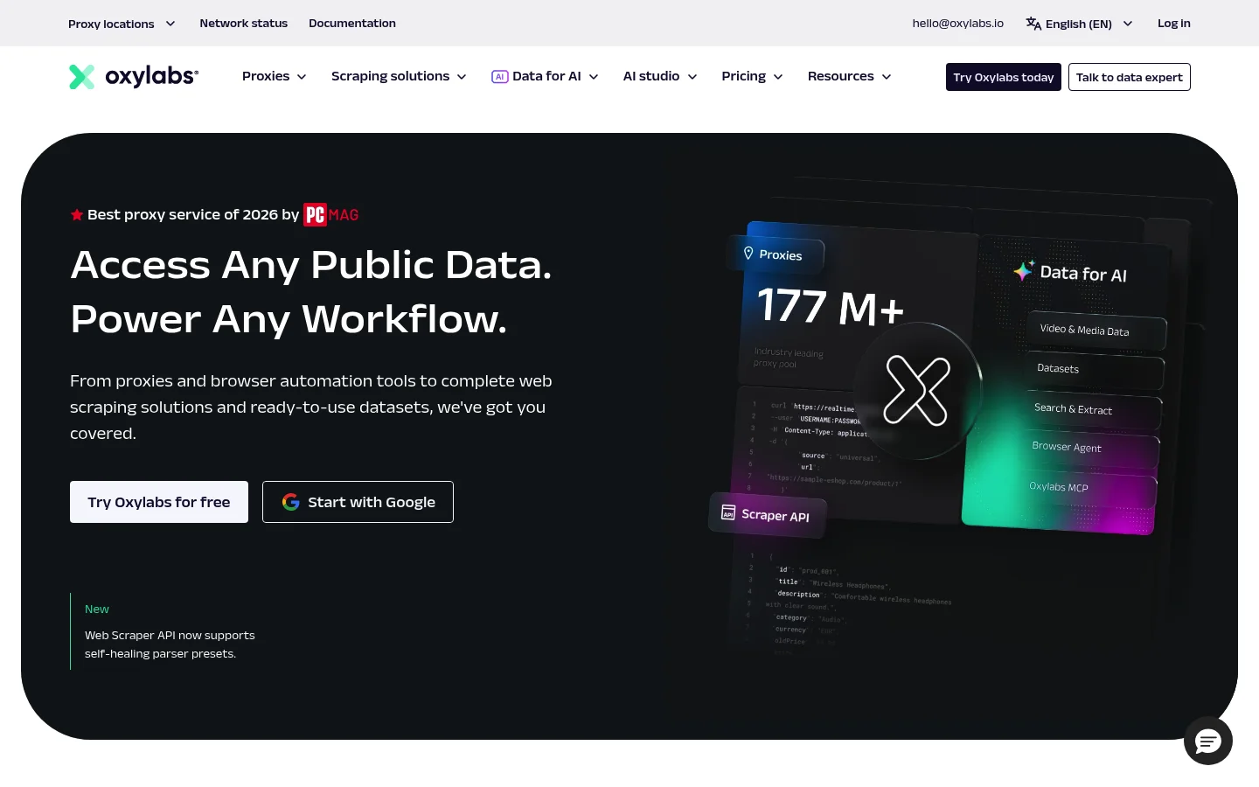Screen dimensions: 1259x787
Task: Click the AI badge icon beside Data for AI
Action: click(500, 77)
